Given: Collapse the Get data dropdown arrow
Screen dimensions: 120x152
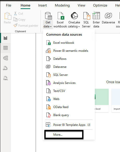Looking at the screenshot, I should (x=51, y=27).
